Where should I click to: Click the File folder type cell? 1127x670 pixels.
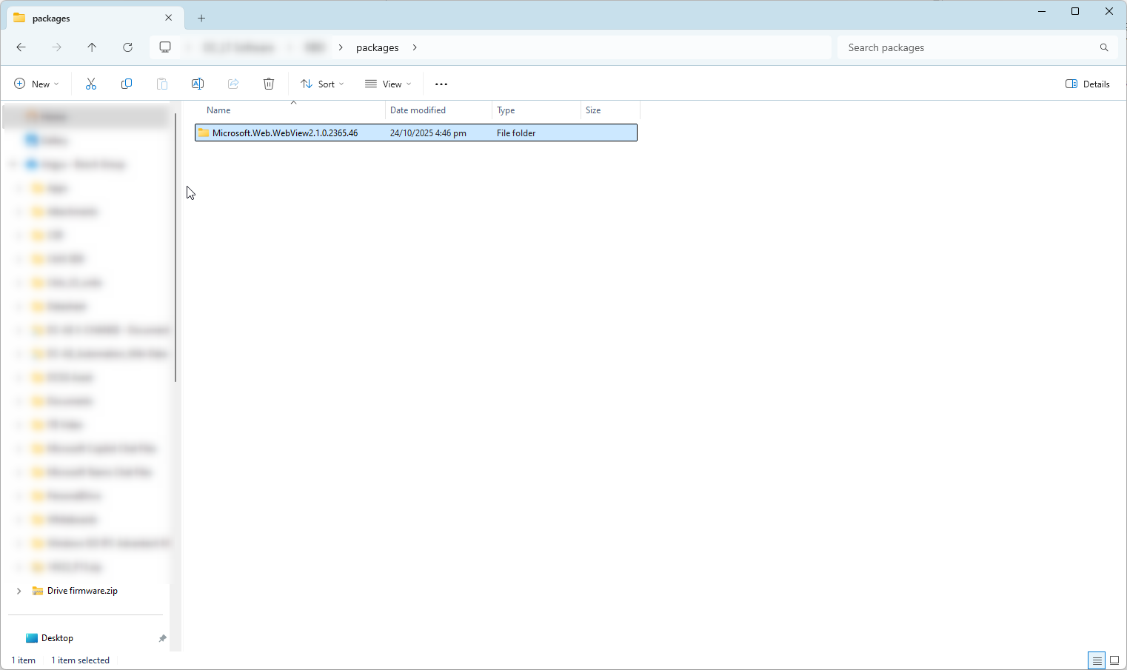516,133
